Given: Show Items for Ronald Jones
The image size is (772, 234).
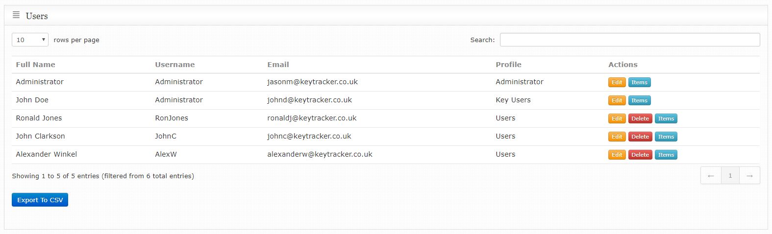Looking at the screenshot, I should click(666, 118).
